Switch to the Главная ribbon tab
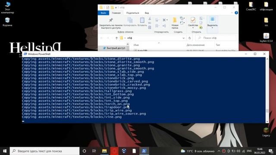 (x=116, y=13)
